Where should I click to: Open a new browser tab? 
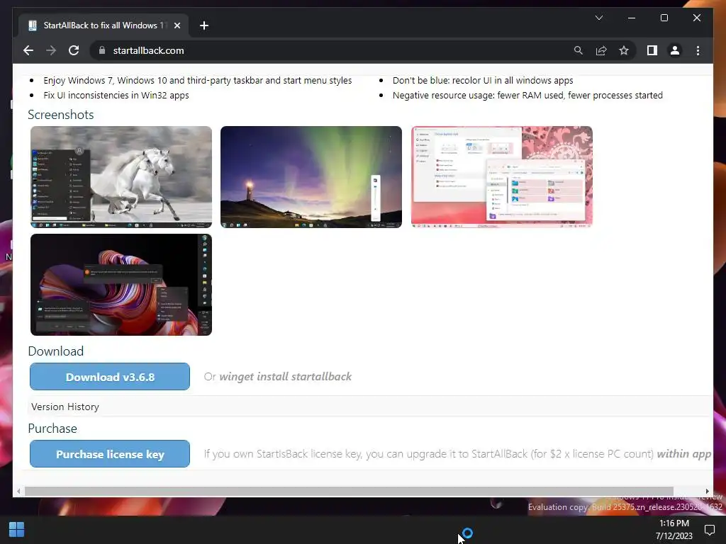[x=204, y=25]
